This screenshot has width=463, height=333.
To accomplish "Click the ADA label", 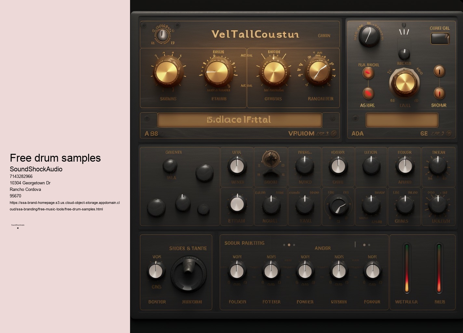I will click(358, 133).
